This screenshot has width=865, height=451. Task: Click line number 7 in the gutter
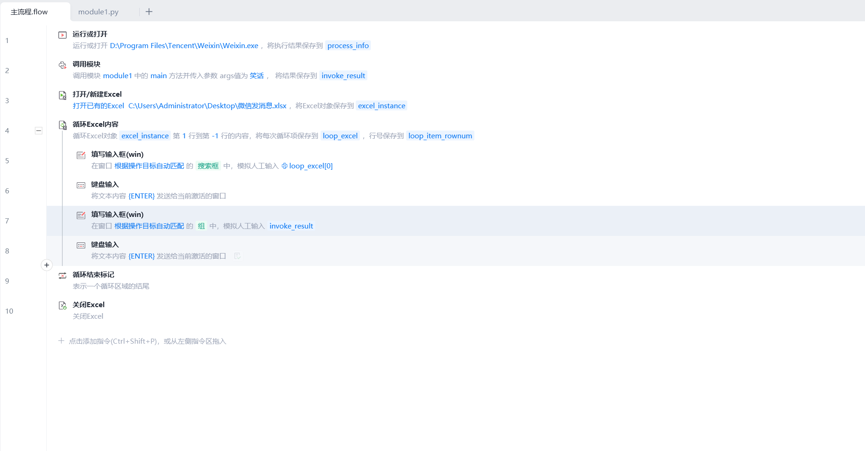(7, 221)
